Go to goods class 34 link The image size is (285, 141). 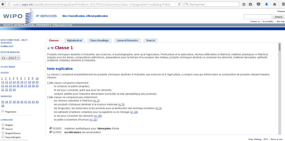pyautogui.click(x=14, y=90)
